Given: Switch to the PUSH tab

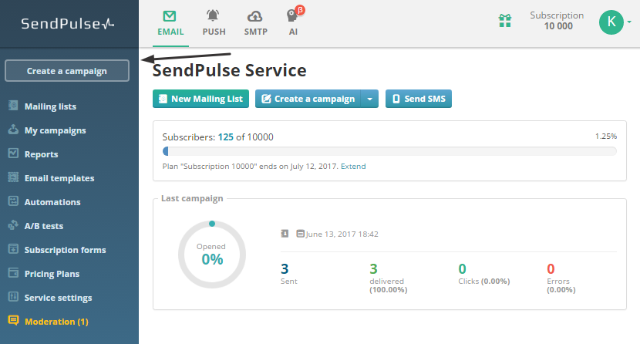Looking at the screenshot, I should [x=214, y=23].
